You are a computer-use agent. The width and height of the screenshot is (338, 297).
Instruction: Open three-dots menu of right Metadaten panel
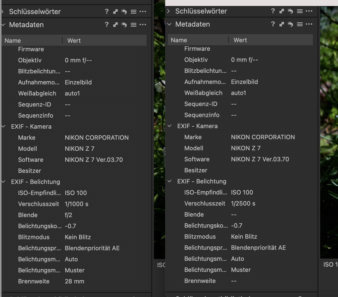(309, 24)
